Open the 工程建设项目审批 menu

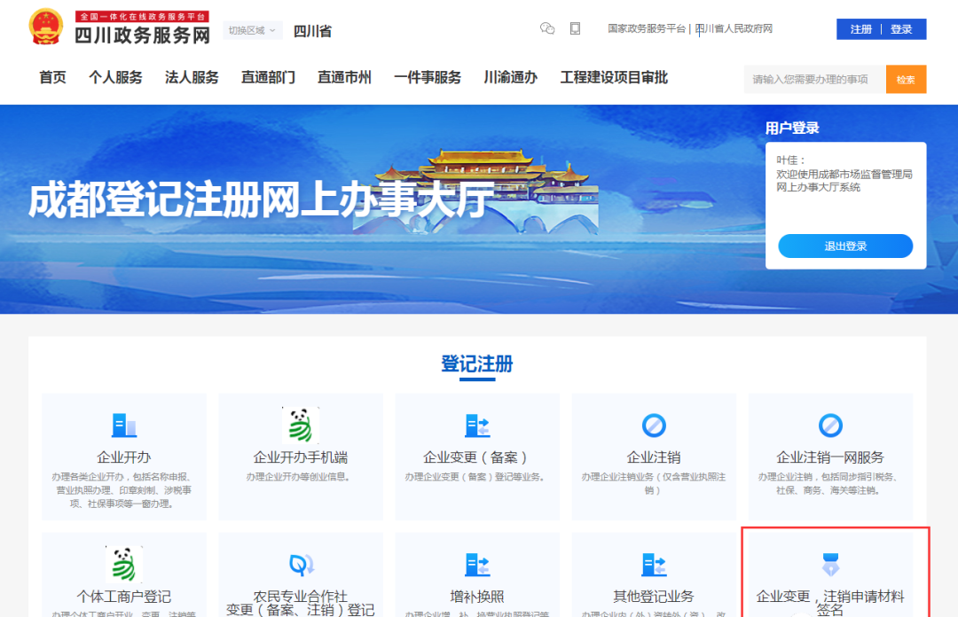click(x=614, y=78)
